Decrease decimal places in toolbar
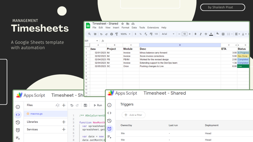Viewport: 253px width, 142px height. (146, 34)
